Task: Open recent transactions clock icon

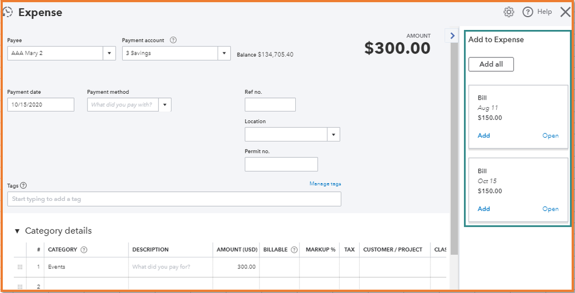Action: pos(8,12)
